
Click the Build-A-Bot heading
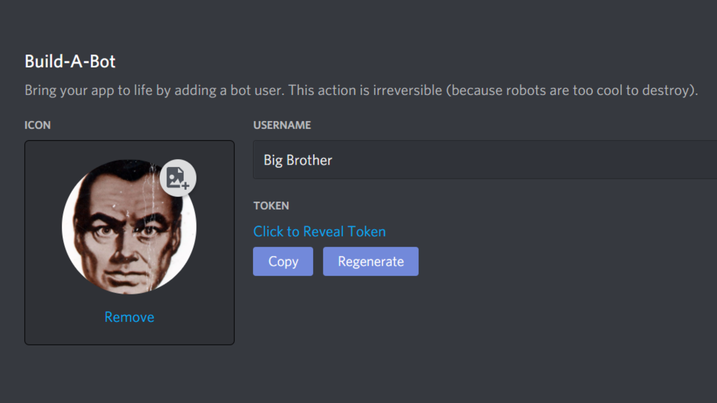(70, 62)
